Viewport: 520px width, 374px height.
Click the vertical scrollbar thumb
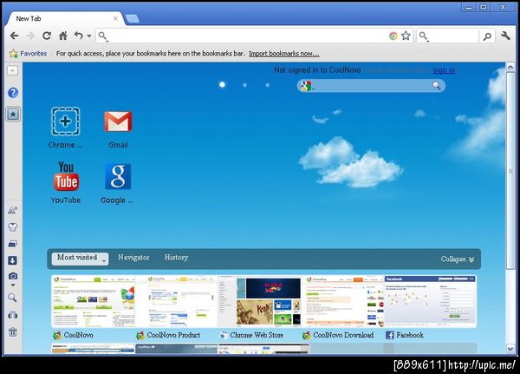click(x=510, y=171)
